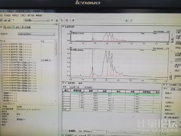Click the 面积 column header
The image size is (181, 136).
click(x=91, y=91)
